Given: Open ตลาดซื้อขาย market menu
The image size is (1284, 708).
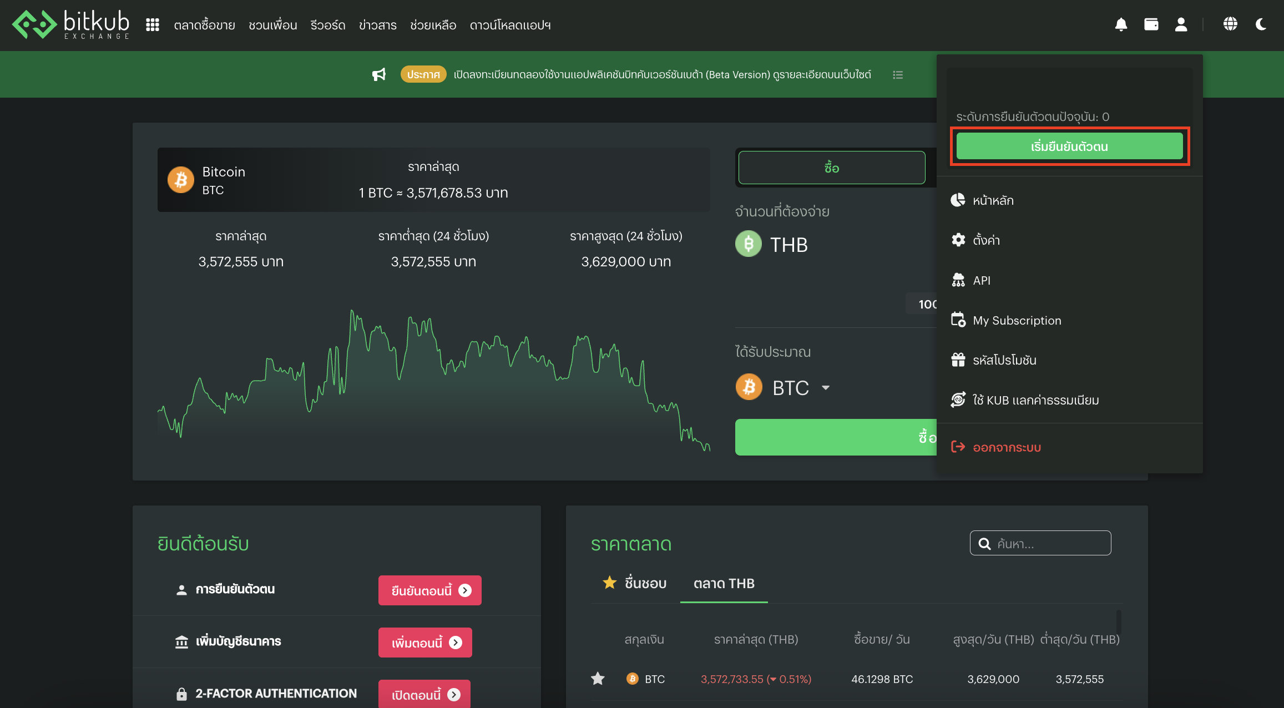Looking at the screenshot, I should pos(204,26).
